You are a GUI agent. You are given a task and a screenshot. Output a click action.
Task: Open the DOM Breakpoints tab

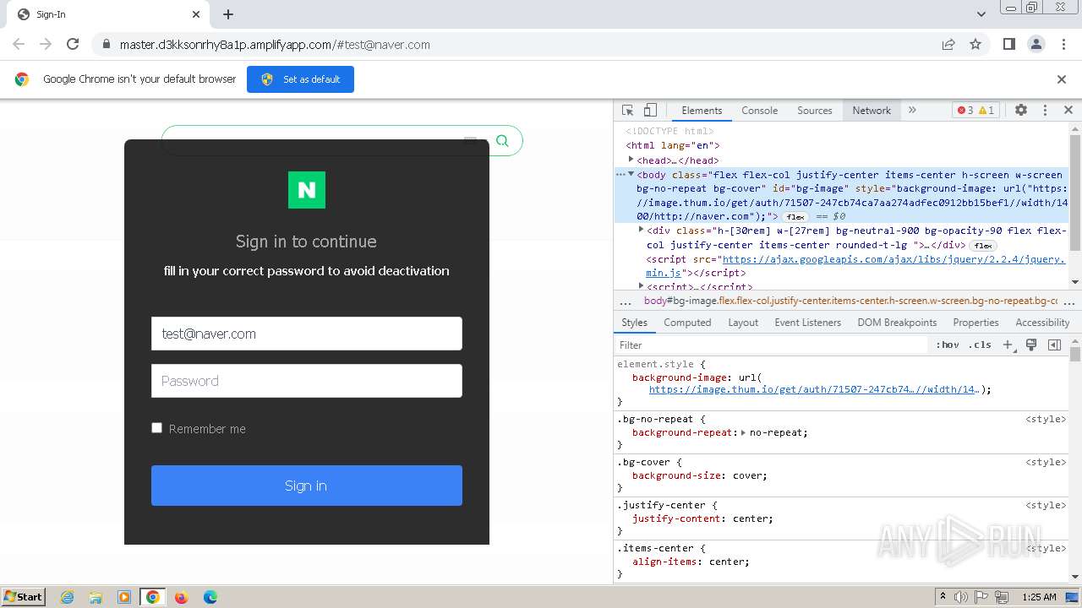click(897, 323)
